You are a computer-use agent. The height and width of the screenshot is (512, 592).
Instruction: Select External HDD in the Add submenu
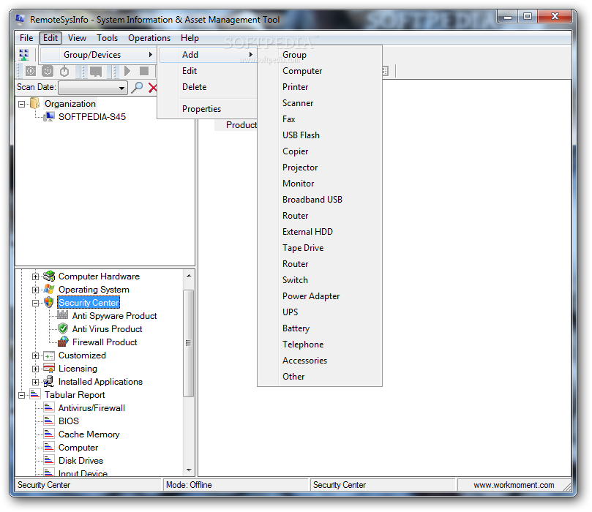pyautogui.click(x=319, y=232)
